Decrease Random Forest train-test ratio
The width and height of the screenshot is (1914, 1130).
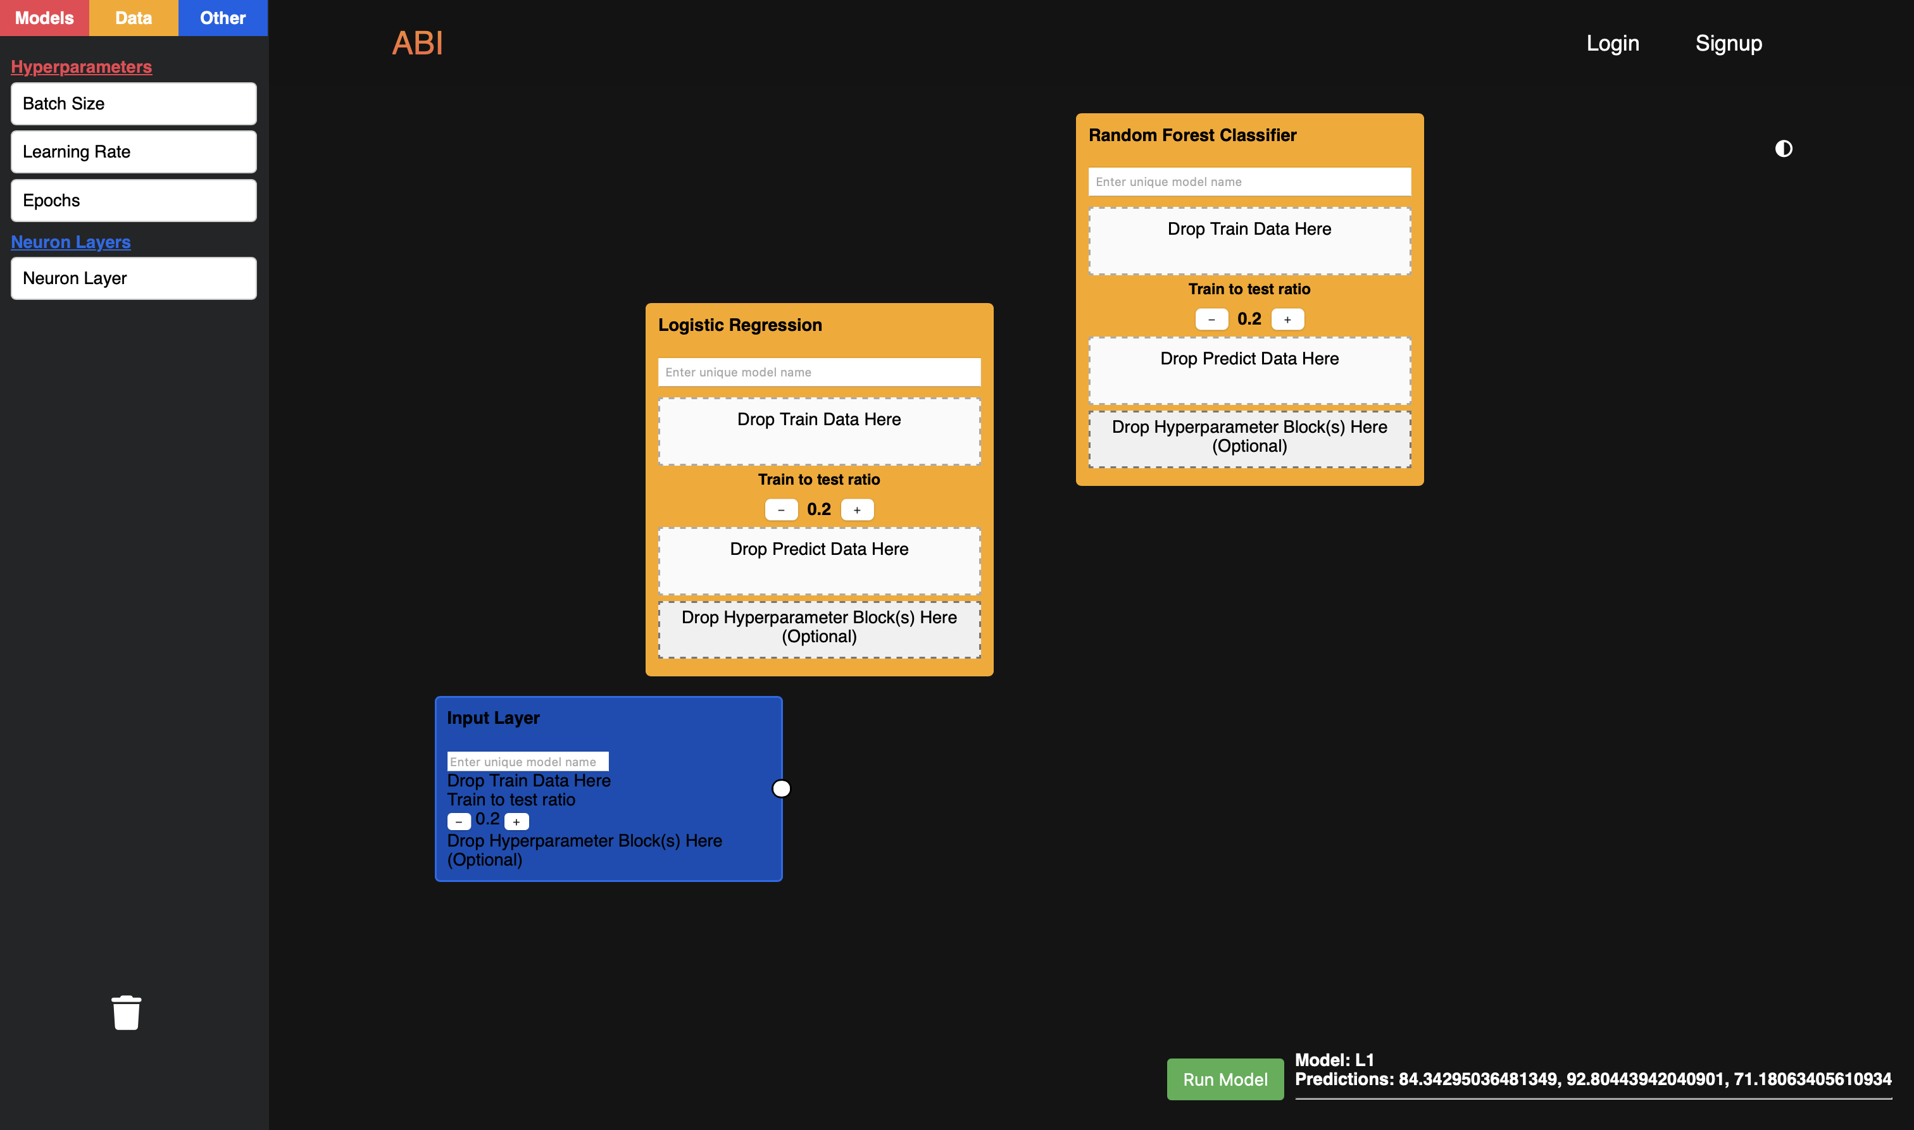(x=1211, y=319)
